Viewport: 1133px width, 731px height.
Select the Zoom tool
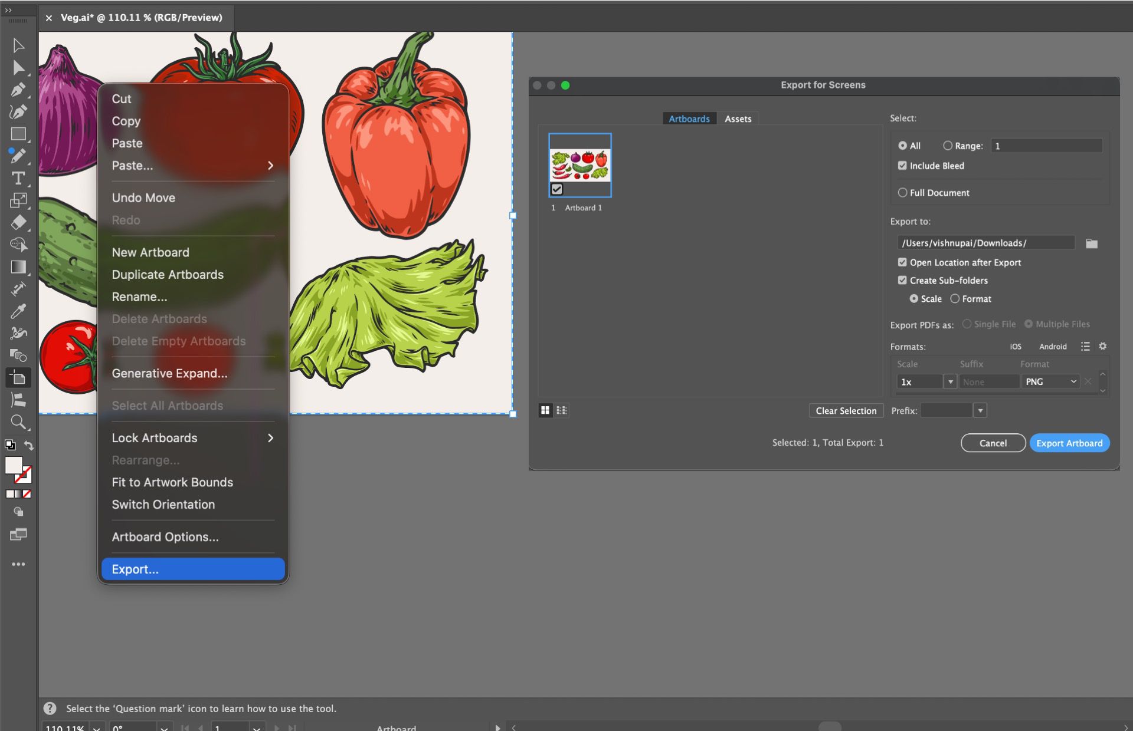[18, 422]
